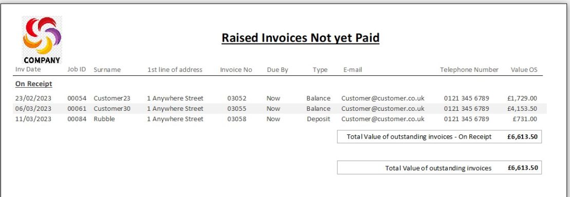The width and height of the screenshot is (570, 197).
Task: Click Job ID 00084
Action: (77, 119)
